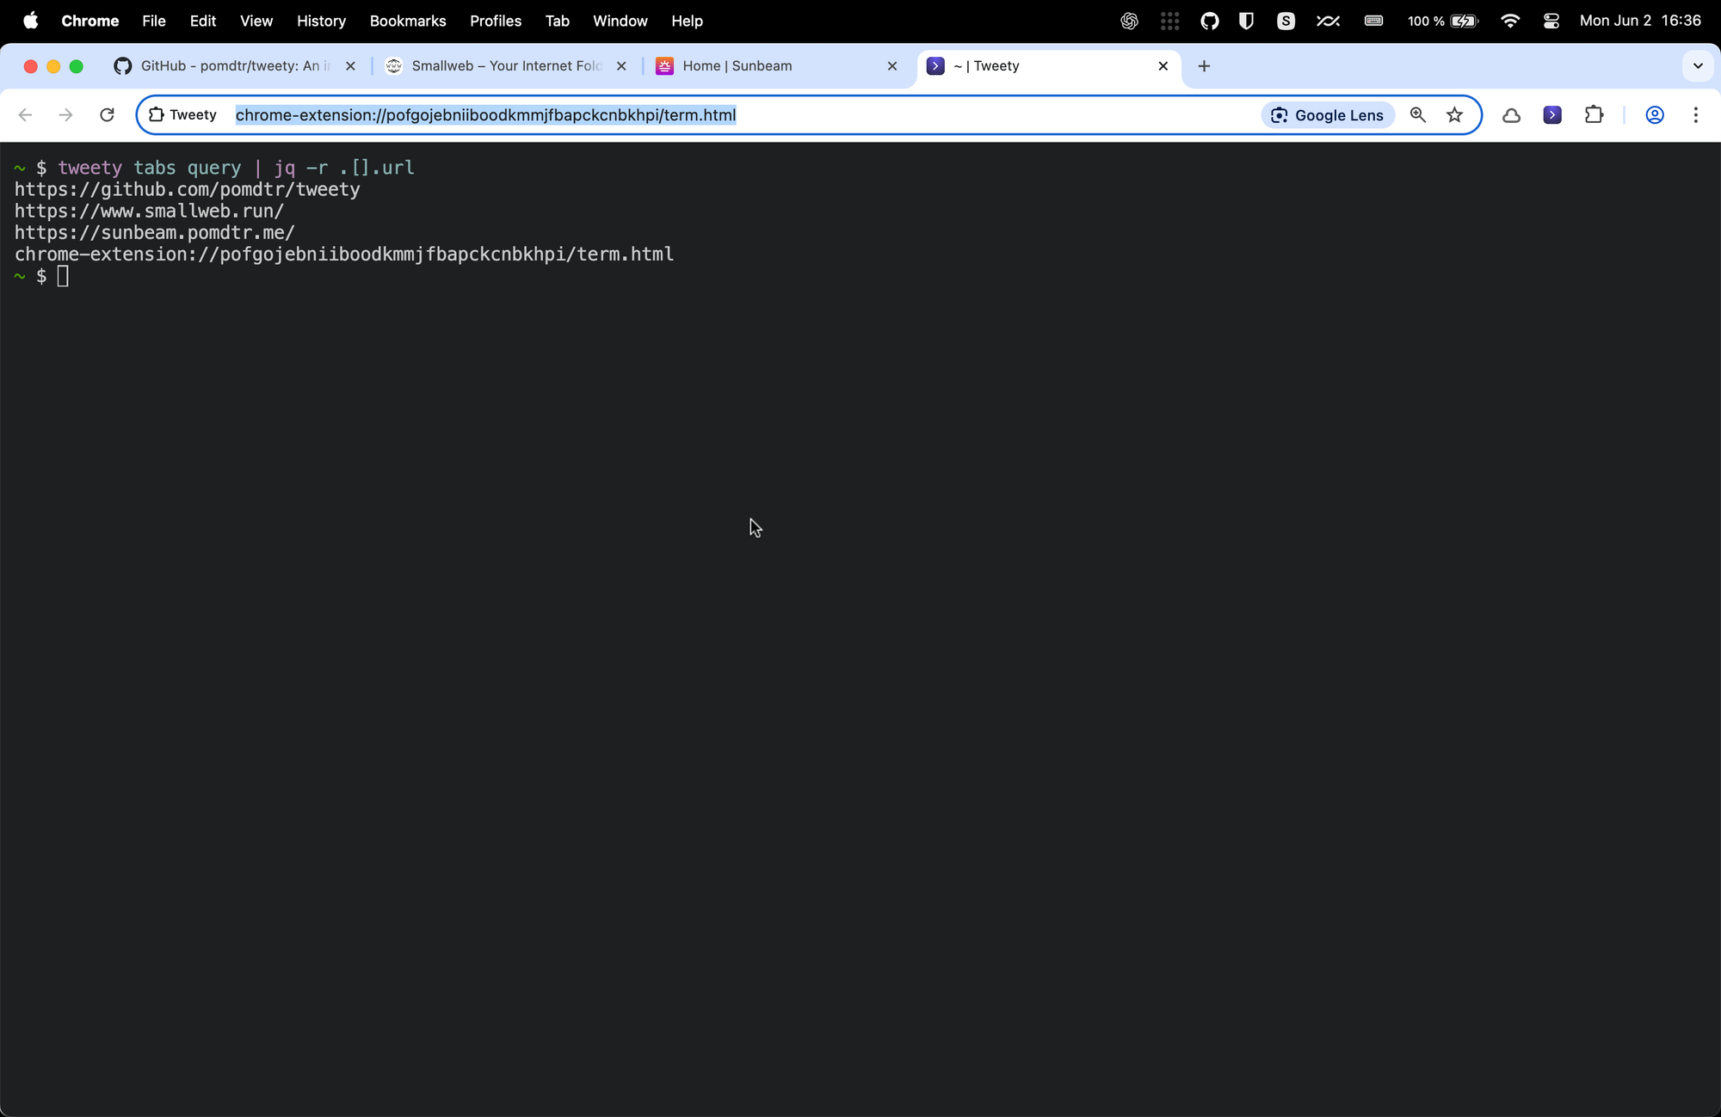Switch to the Smallweb tab
The image size is (1721, 1117).
pyautogui.click(x=506, y=66)
